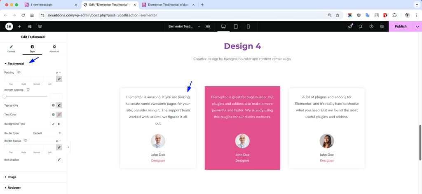Image resolution: width=422 pixels, height=194 pixels.
Task: Switch to mobile responsive view
Action: point(248,26)
